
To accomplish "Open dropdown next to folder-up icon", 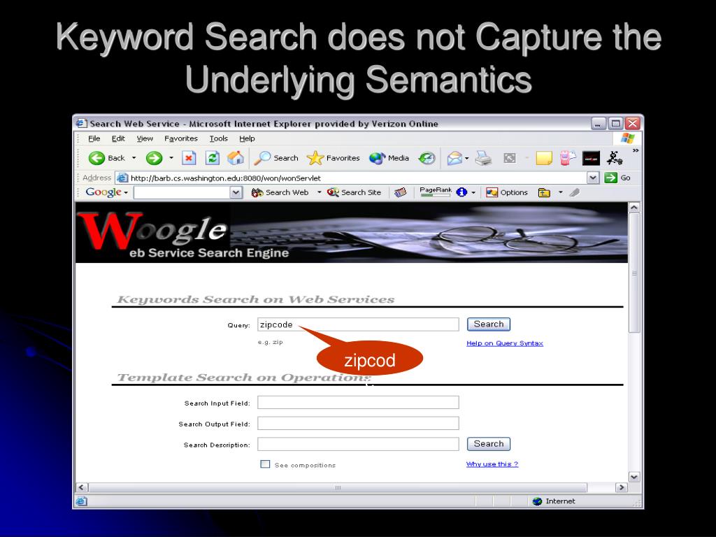I will (560, 192).
